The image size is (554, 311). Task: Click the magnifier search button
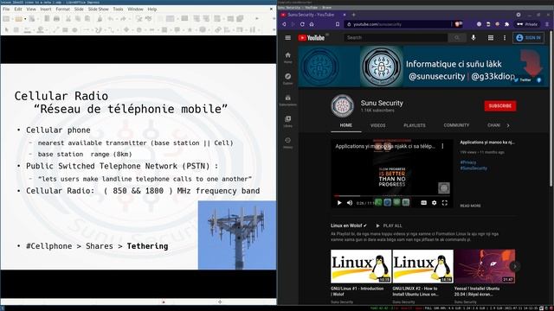click(x=457, y=38)
